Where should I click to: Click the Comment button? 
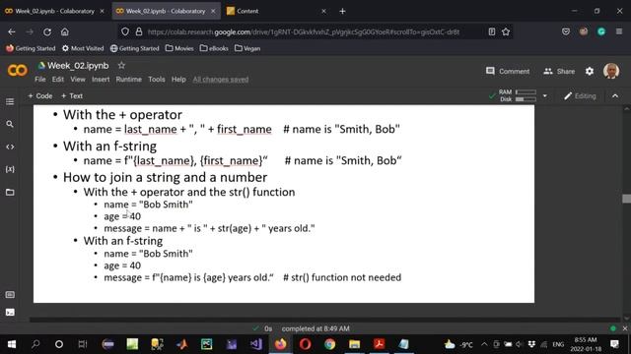[508, 72]
